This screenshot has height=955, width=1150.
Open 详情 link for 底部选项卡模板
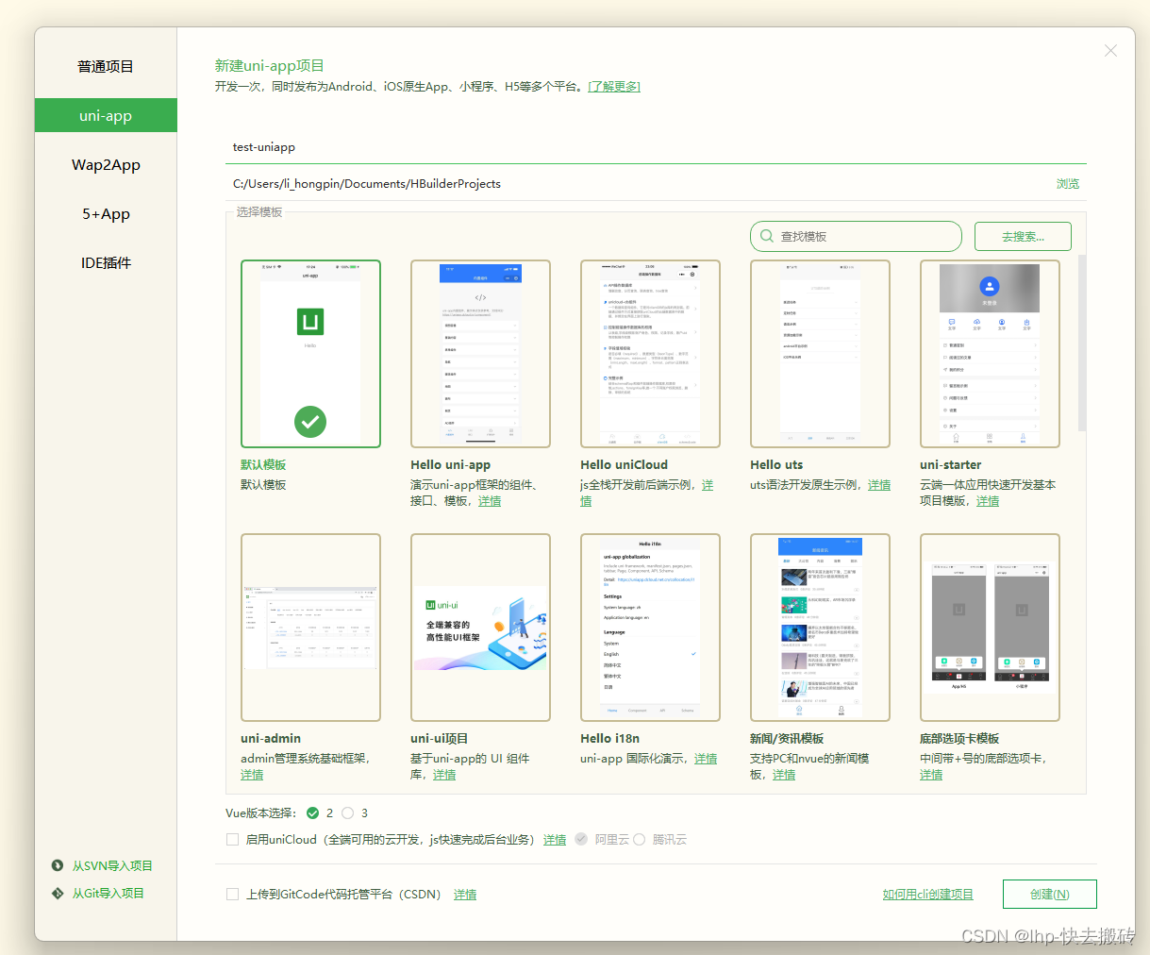pos(931,775)
